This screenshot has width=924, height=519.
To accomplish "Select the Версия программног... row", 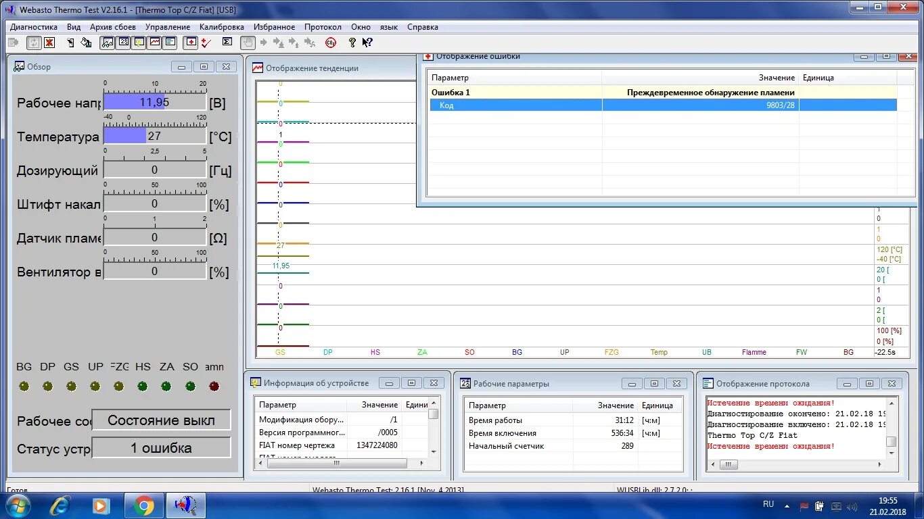I will tap(341, 432).
